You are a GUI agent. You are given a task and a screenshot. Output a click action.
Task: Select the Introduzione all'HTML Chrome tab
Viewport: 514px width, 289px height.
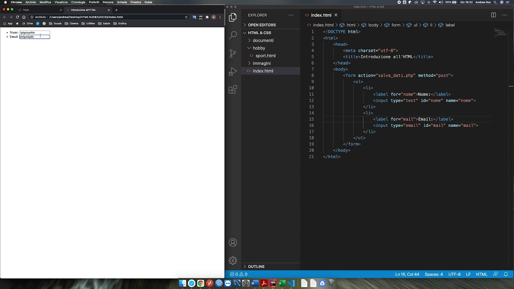pyautogui.click(x=88, y=10)
